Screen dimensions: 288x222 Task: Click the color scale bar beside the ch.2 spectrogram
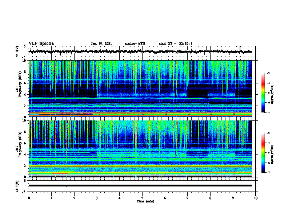(263, 153)
